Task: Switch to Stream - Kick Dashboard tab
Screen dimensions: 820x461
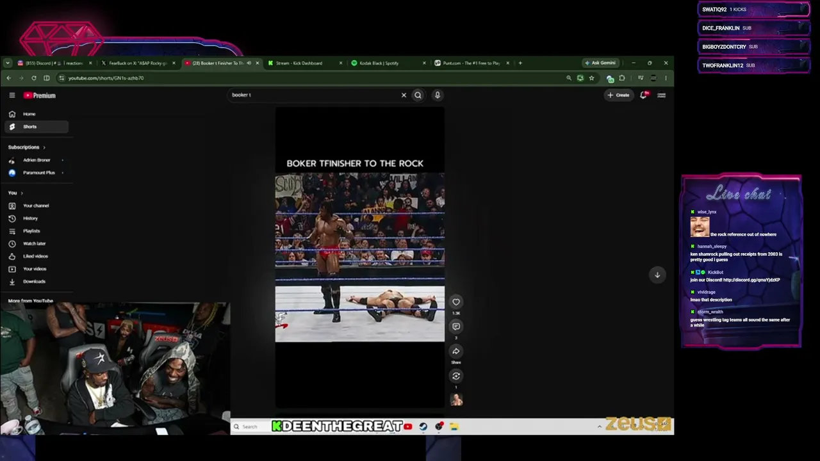Action: (304, 63)
